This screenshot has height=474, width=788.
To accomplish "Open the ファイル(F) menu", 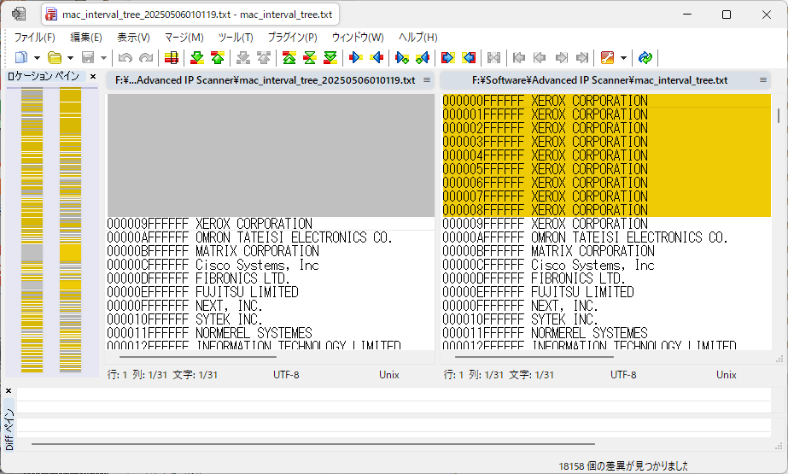I will pos(34,38).
